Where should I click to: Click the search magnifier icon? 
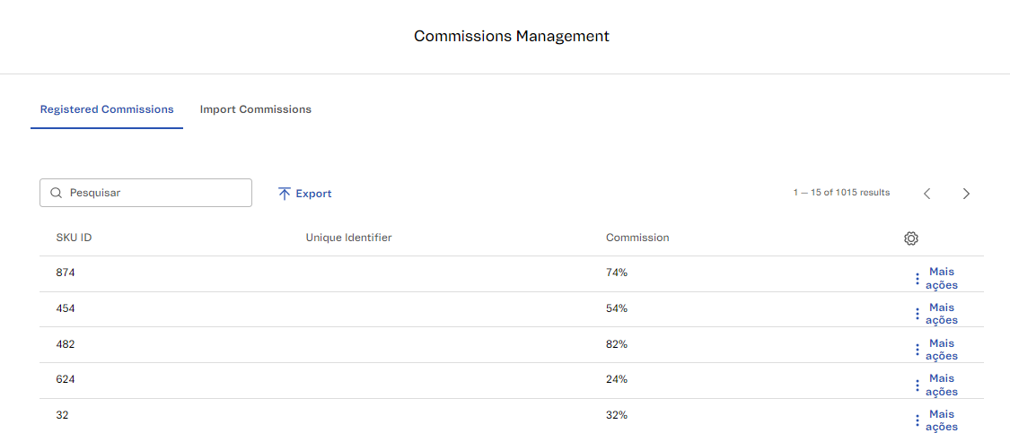click(56, 193)
